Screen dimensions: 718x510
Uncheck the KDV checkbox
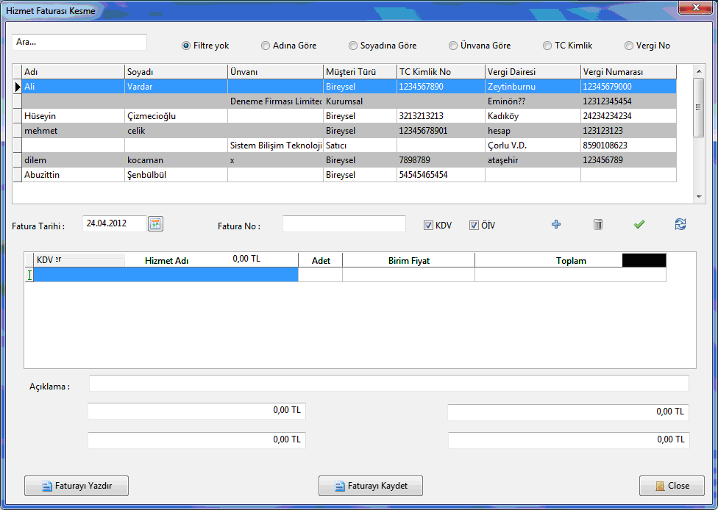click(x=429, y=226)
